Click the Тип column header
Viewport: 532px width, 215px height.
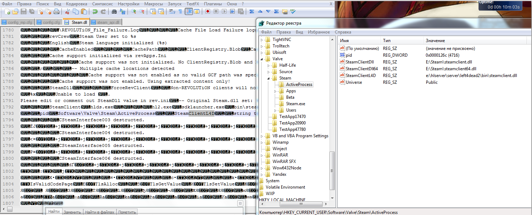tap(402, 41)
